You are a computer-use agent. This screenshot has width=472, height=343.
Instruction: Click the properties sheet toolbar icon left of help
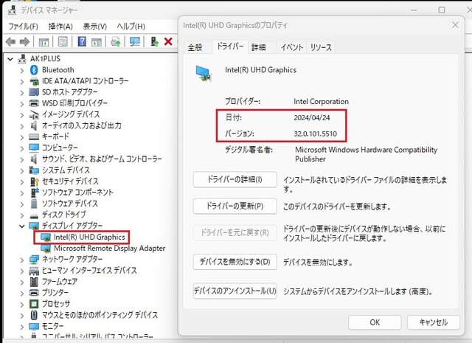pyautogui.click(x=63, y=41)
